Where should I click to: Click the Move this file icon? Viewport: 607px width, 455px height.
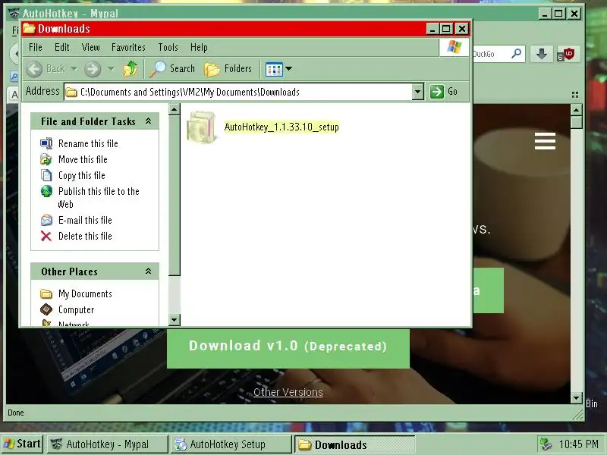pos(46,159)
